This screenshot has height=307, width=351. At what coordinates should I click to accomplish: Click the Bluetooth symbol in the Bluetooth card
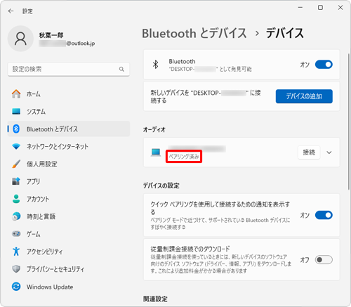pyautogui.click(x=155, y=65)
